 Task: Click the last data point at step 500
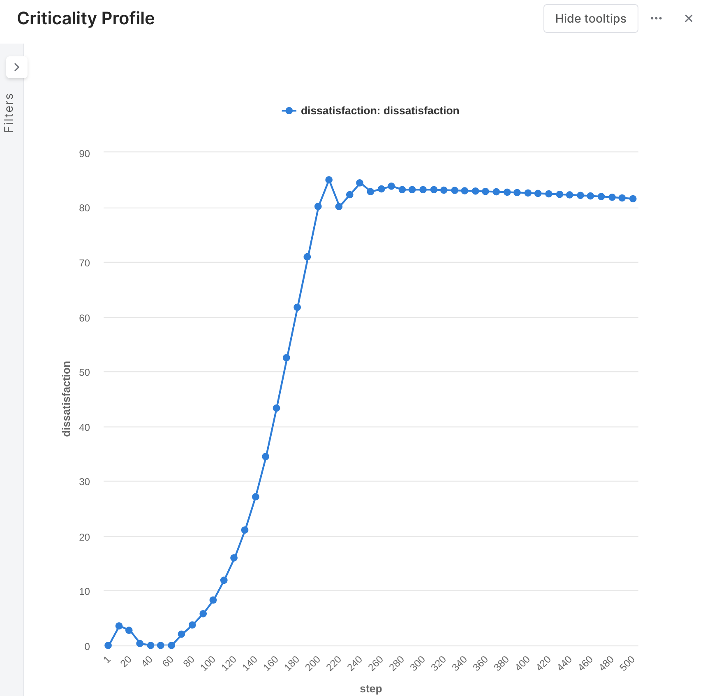tap(633, 199)
